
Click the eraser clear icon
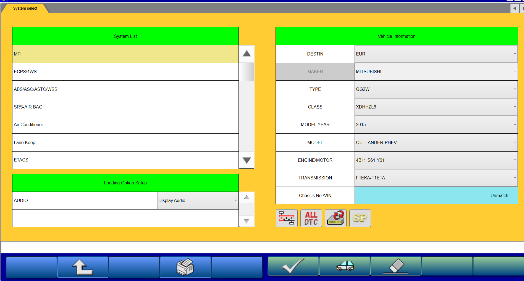(x=396, y=266)
